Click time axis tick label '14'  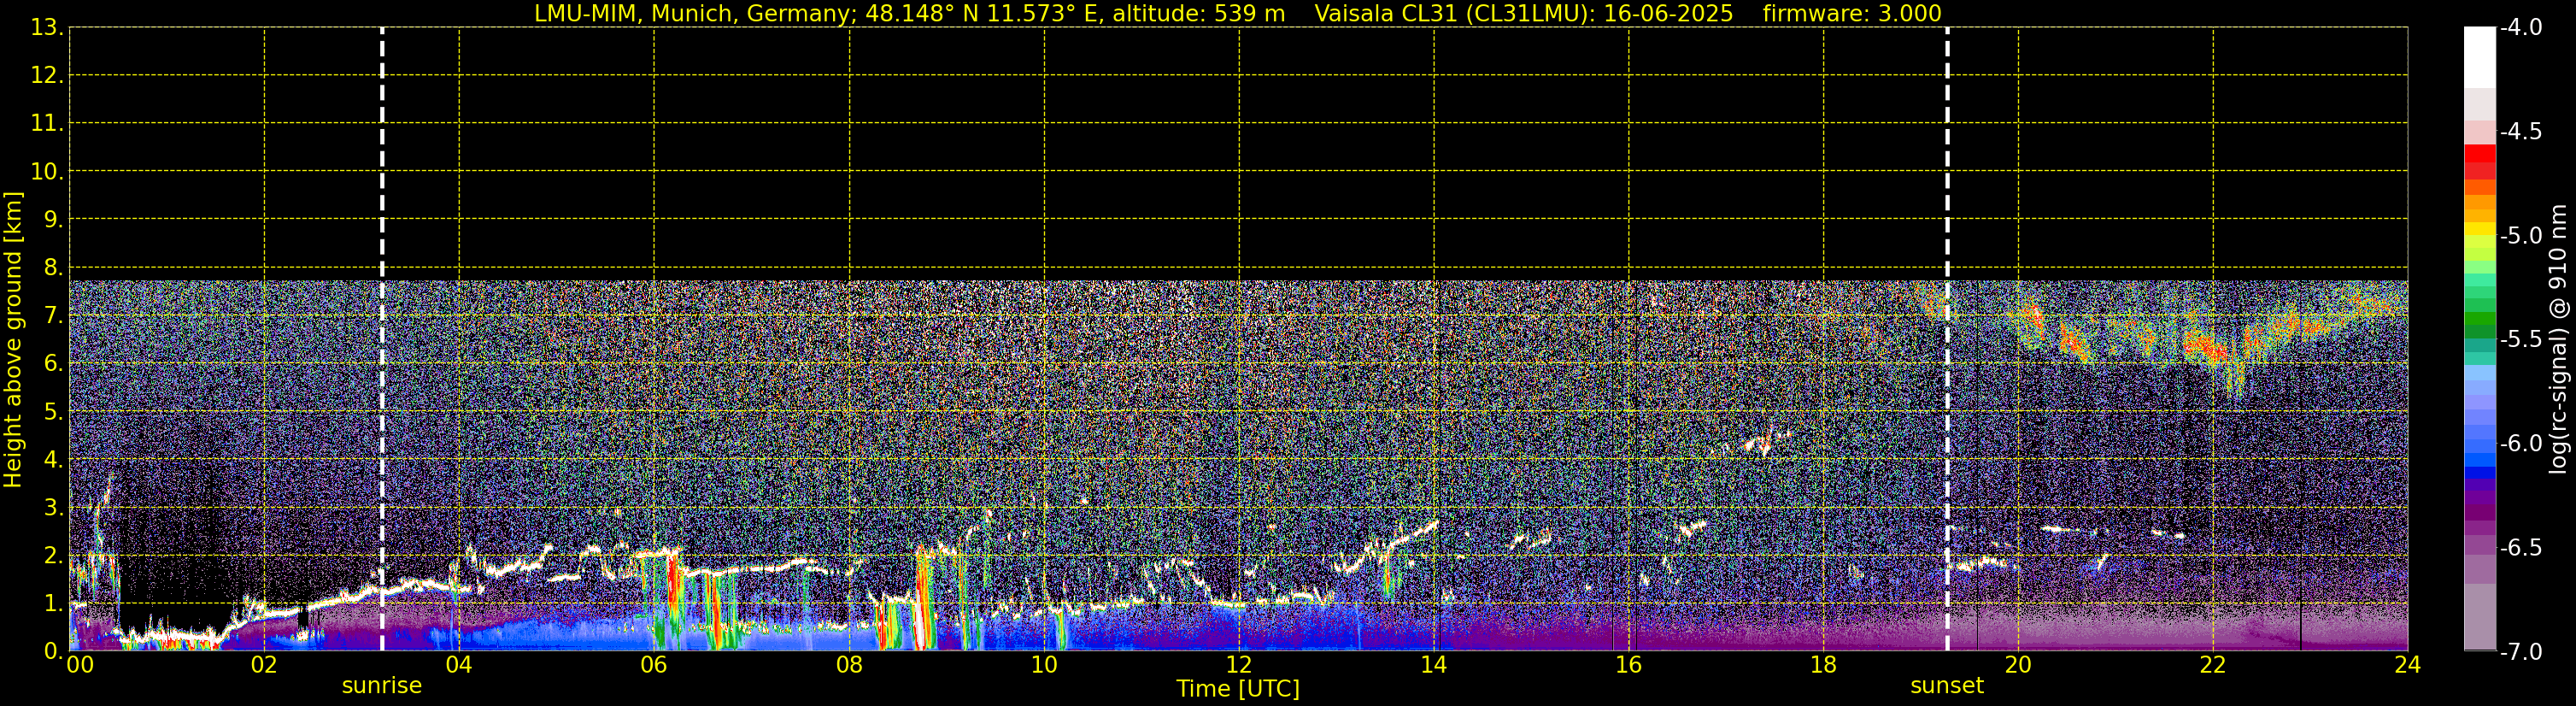pyautogui.click(x=1434, y=665)
